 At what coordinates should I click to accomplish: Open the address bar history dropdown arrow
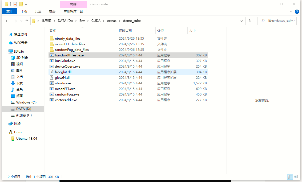pos(241,21)
